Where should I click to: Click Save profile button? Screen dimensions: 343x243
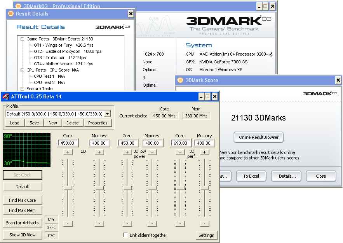coord(34,123)
